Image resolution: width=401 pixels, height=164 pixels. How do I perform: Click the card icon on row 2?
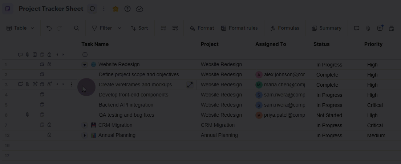click(x=42, y=74)
